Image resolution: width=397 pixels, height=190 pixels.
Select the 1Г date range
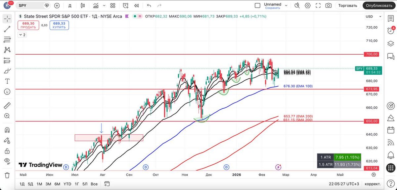click(77, 184)
